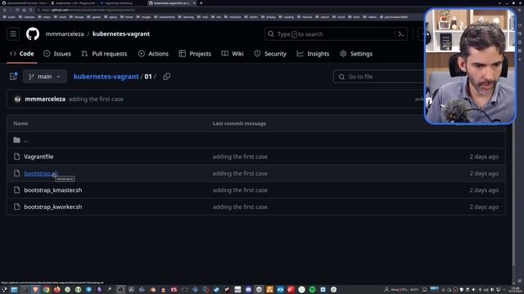
Task: Open the Pull requests tab
Action: click(x=104, y=54)
